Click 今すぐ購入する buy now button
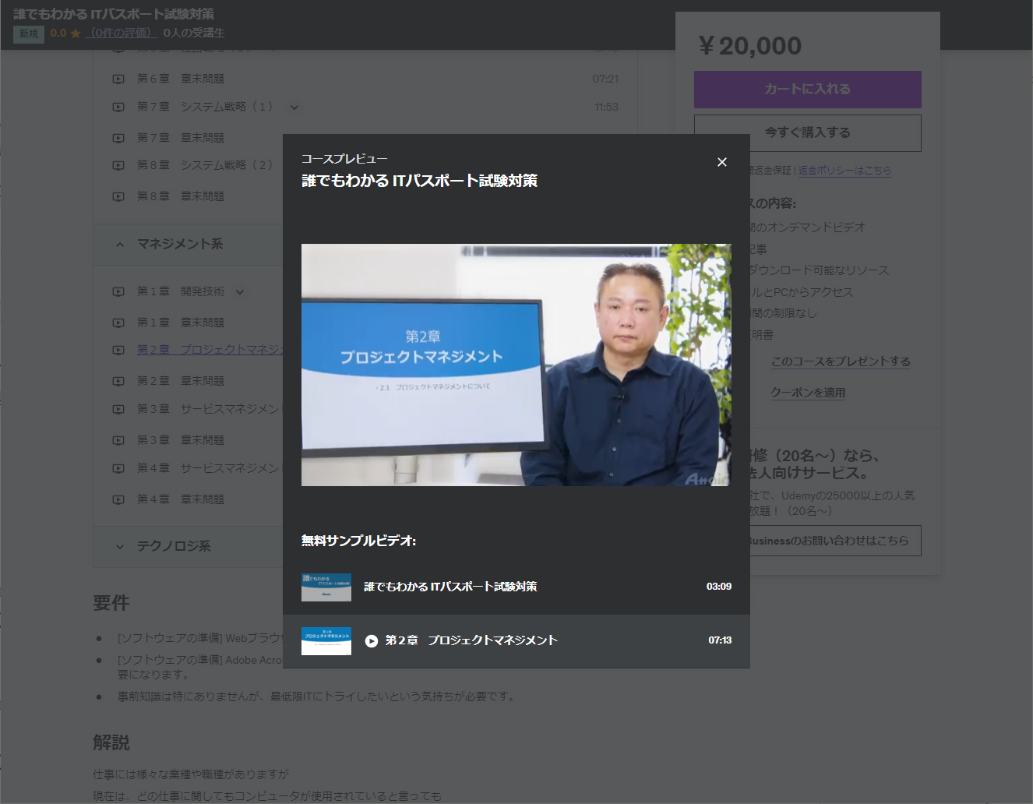The height and width of the screenshot is (804, 1033). pyautogui.click(x=808, y=133)
